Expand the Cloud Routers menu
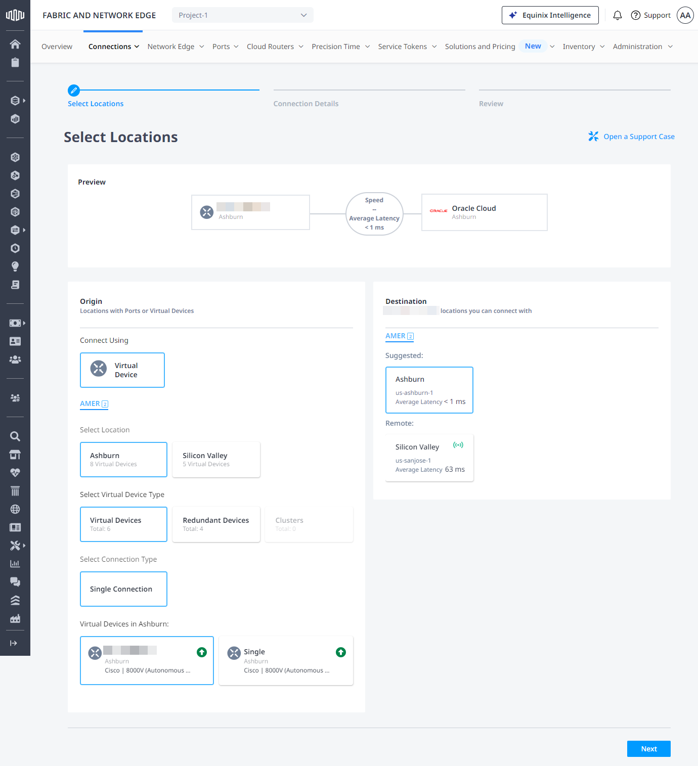The height and width of the screenshot is (766, 698). click(275, 47)
